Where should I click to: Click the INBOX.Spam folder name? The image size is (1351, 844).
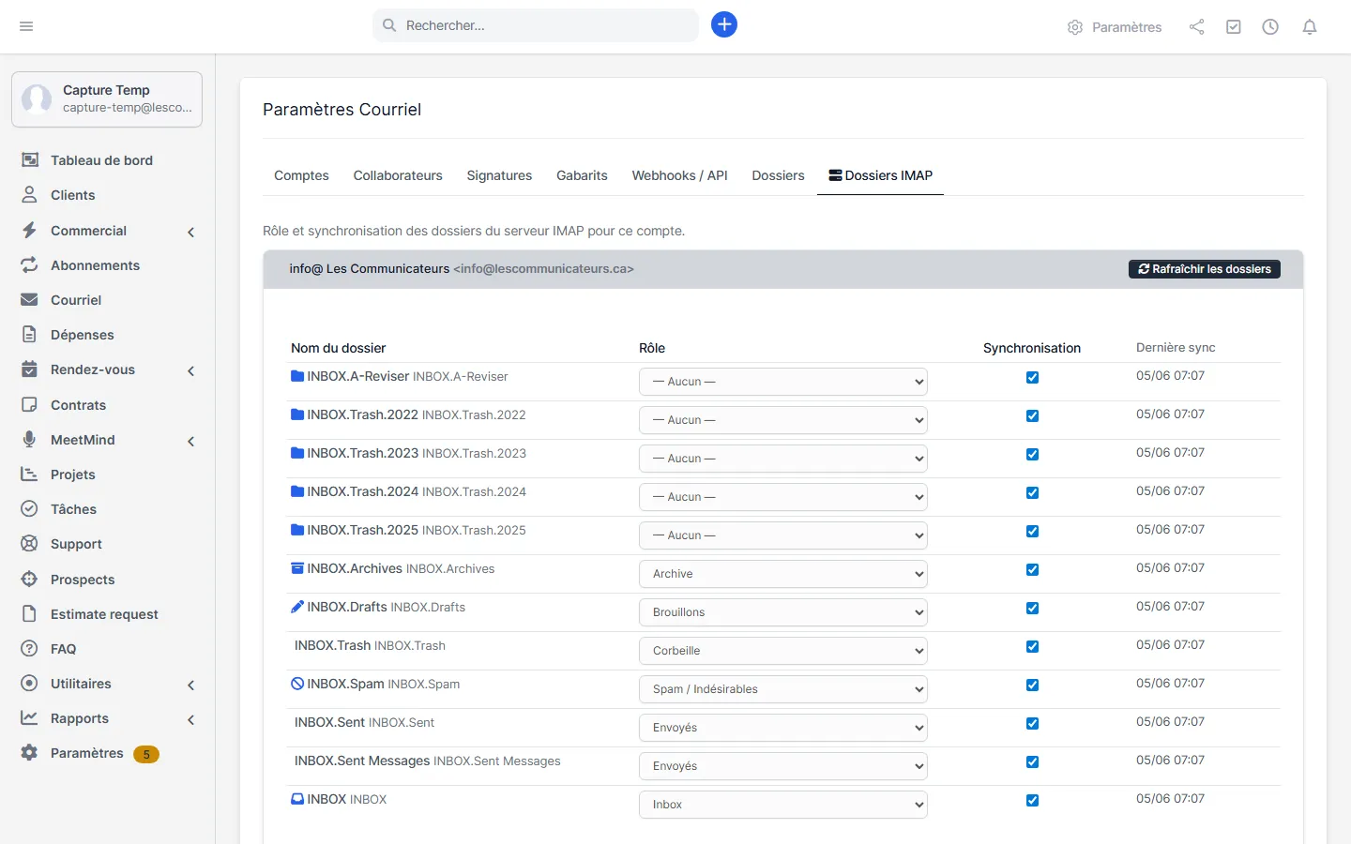[x=345, y=684]
